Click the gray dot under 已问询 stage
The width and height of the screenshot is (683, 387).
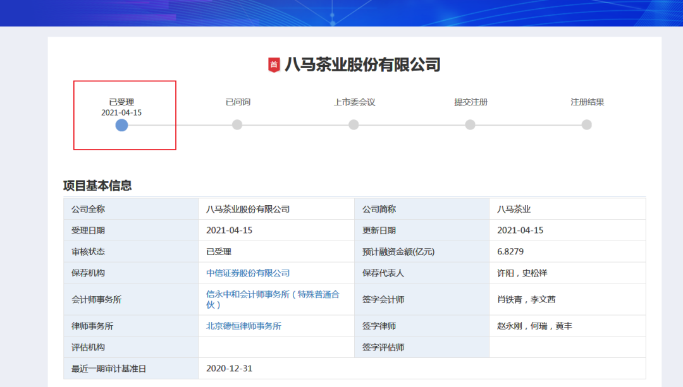[237, 125]
